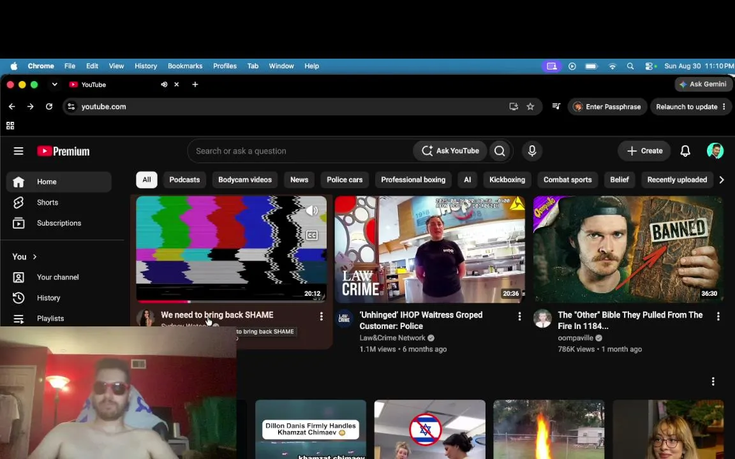The image size is (735, 459).
Task: Open macOS Wi-Fi status menu
Action: (612, 66)
